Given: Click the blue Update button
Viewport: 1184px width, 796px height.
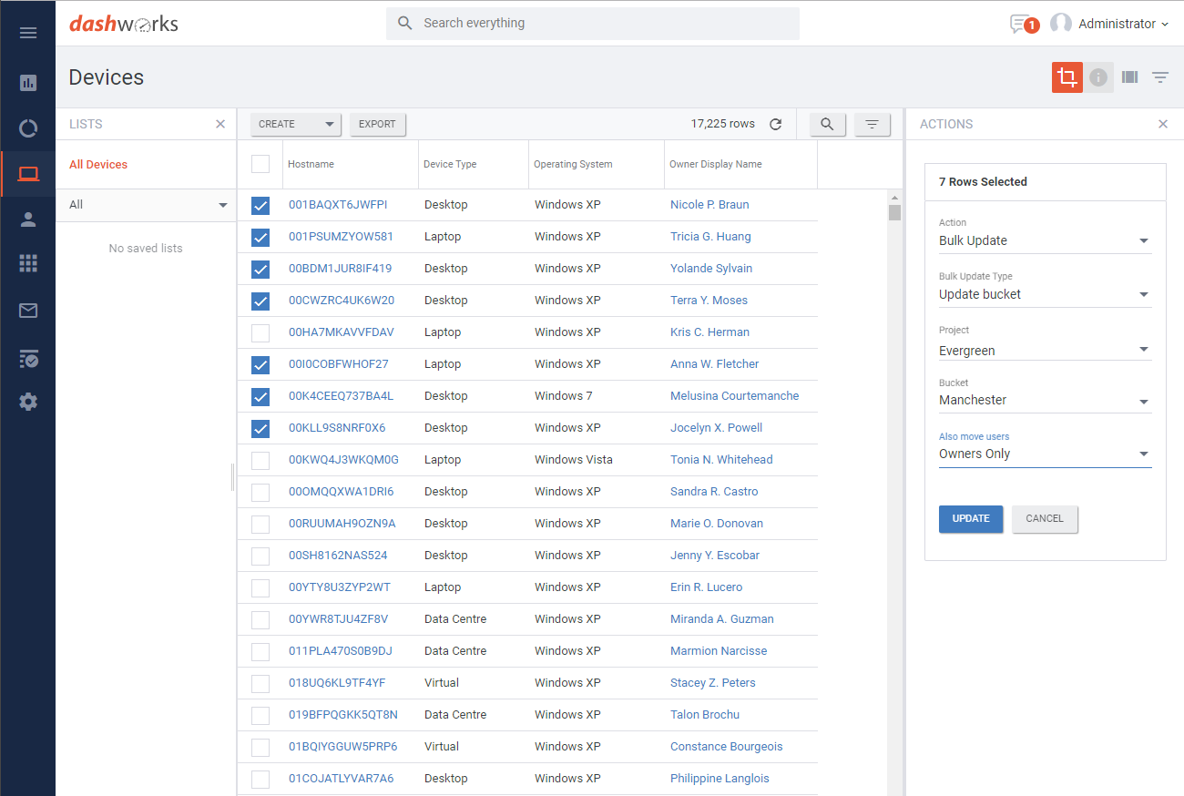Looking at the screenshot, I should coord(971,519).
